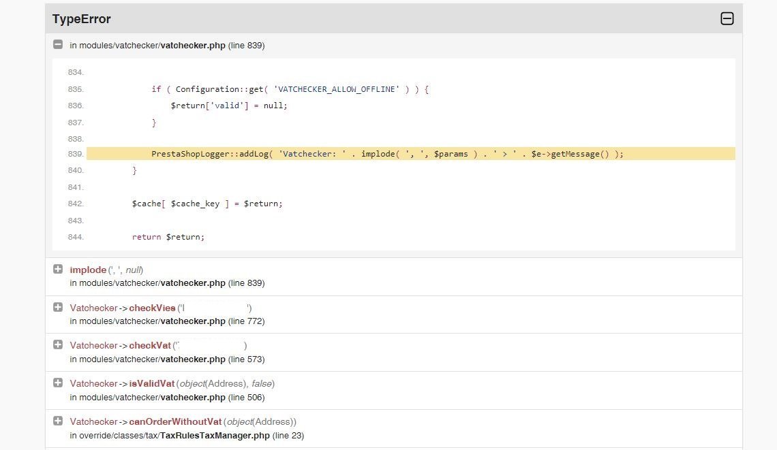Click the vatchecker.php line 506 file path
The width and height of the screenshot is (777, 450).
tap(167, 398)
